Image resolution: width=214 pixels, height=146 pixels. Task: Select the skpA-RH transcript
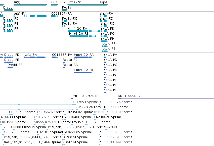coord(104,41)
